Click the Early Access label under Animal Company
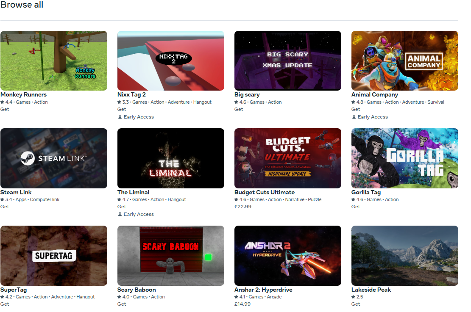471x312 pixels. pos(373,117)
